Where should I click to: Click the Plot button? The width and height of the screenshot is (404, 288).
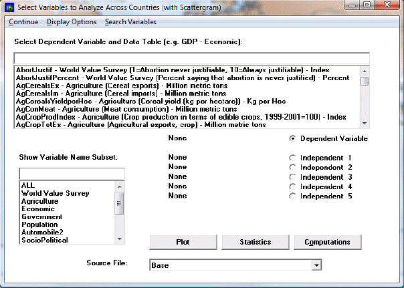[x=183, y=242]
